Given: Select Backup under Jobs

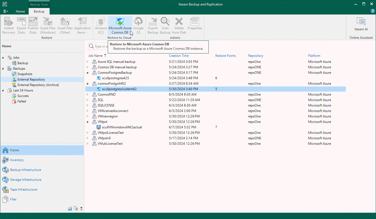Looking at the screenshot, I should (x=23, y=63).
